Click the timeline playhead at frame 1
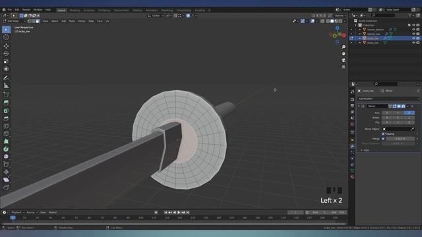The width and height of the screenshot is (422, 237). (x=13, y=218)
